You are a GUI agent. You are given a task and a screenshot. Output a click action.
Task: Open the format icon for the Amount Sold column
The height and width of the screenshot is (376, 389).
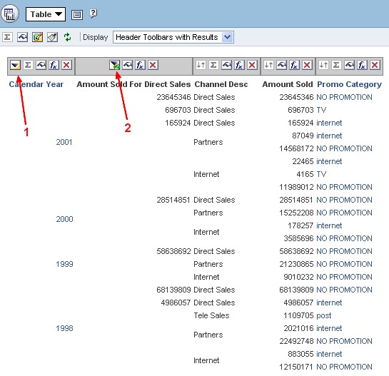[281, 65]
